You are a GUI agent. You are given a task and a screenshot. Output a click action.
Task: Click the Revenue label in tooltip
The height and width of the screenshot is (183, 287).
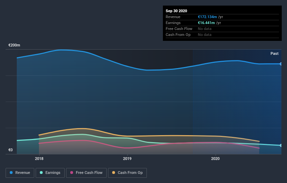click(173, 17)
